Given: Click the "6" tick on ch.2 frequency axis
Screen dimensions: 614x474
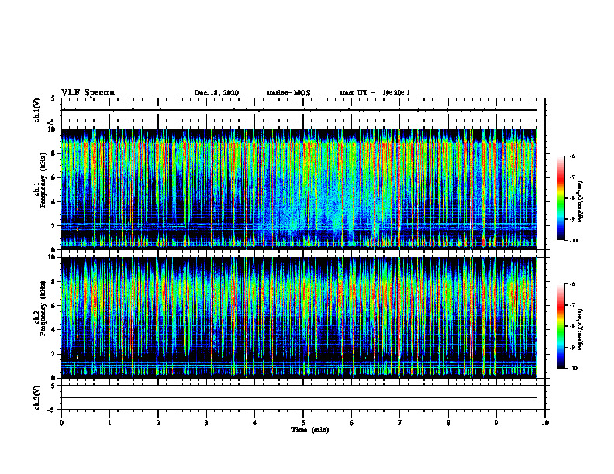Looking at the screenshot, I should click(x=54, y=306).
